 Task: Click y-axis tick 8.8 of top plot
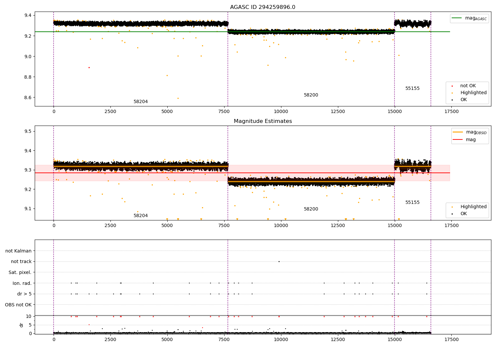28,77
